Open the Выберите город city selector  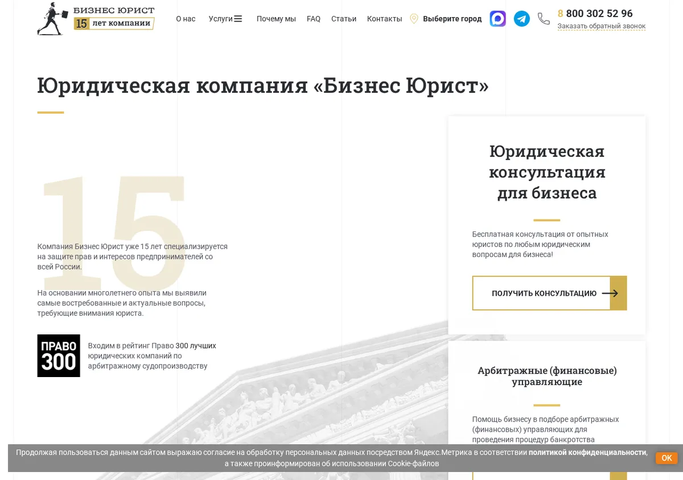(452, 19)
